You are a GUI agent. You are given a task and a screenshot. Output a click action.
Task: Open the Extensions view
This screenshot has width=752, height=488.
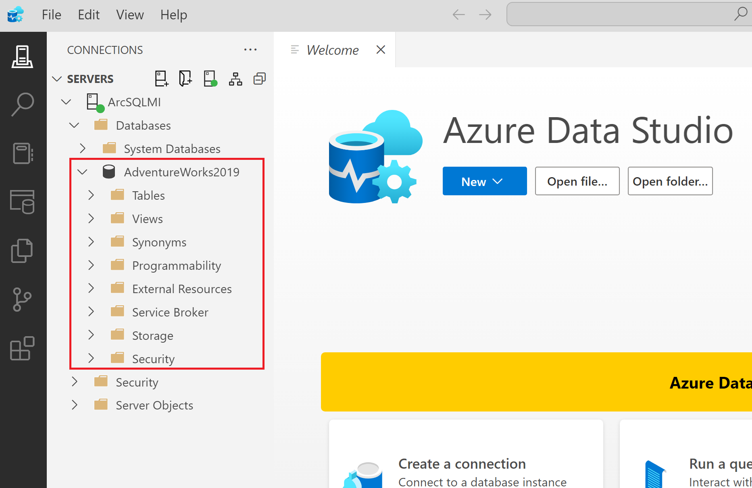23,348
